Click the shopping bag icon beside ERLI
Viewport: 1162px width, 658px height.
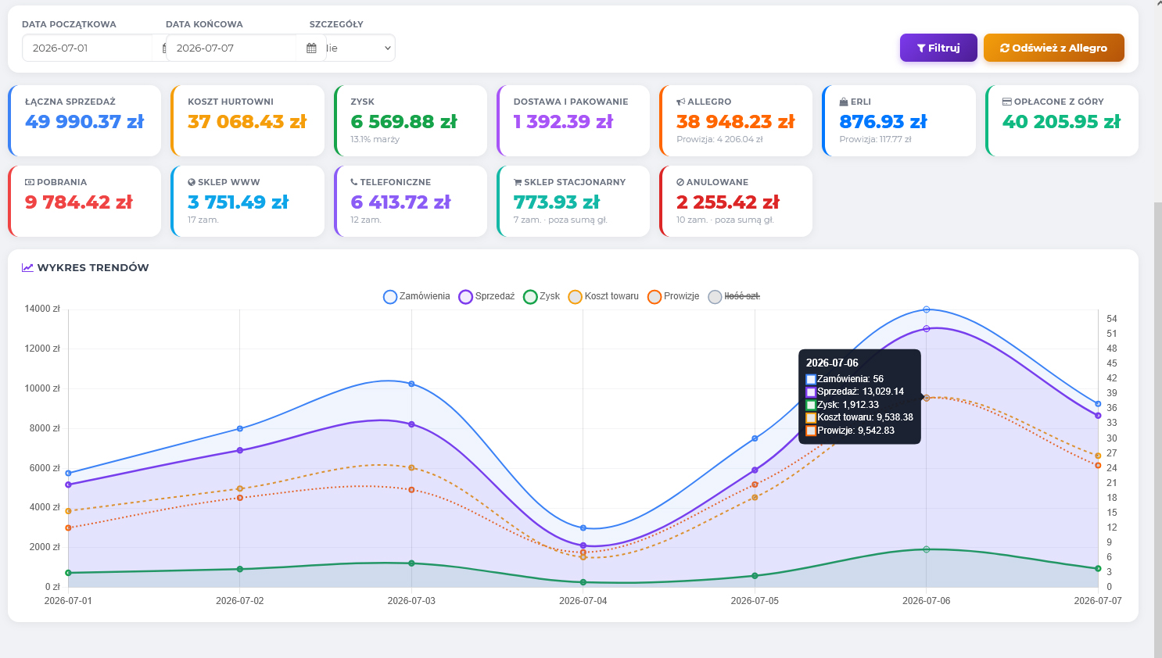844,102
